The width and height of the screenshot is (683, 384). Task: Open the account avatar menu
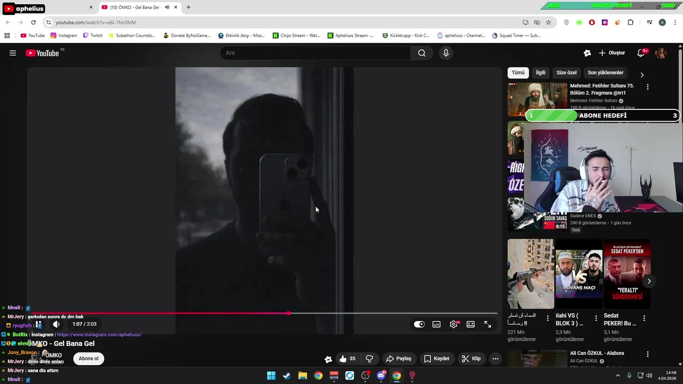click(x=661, y=53)
